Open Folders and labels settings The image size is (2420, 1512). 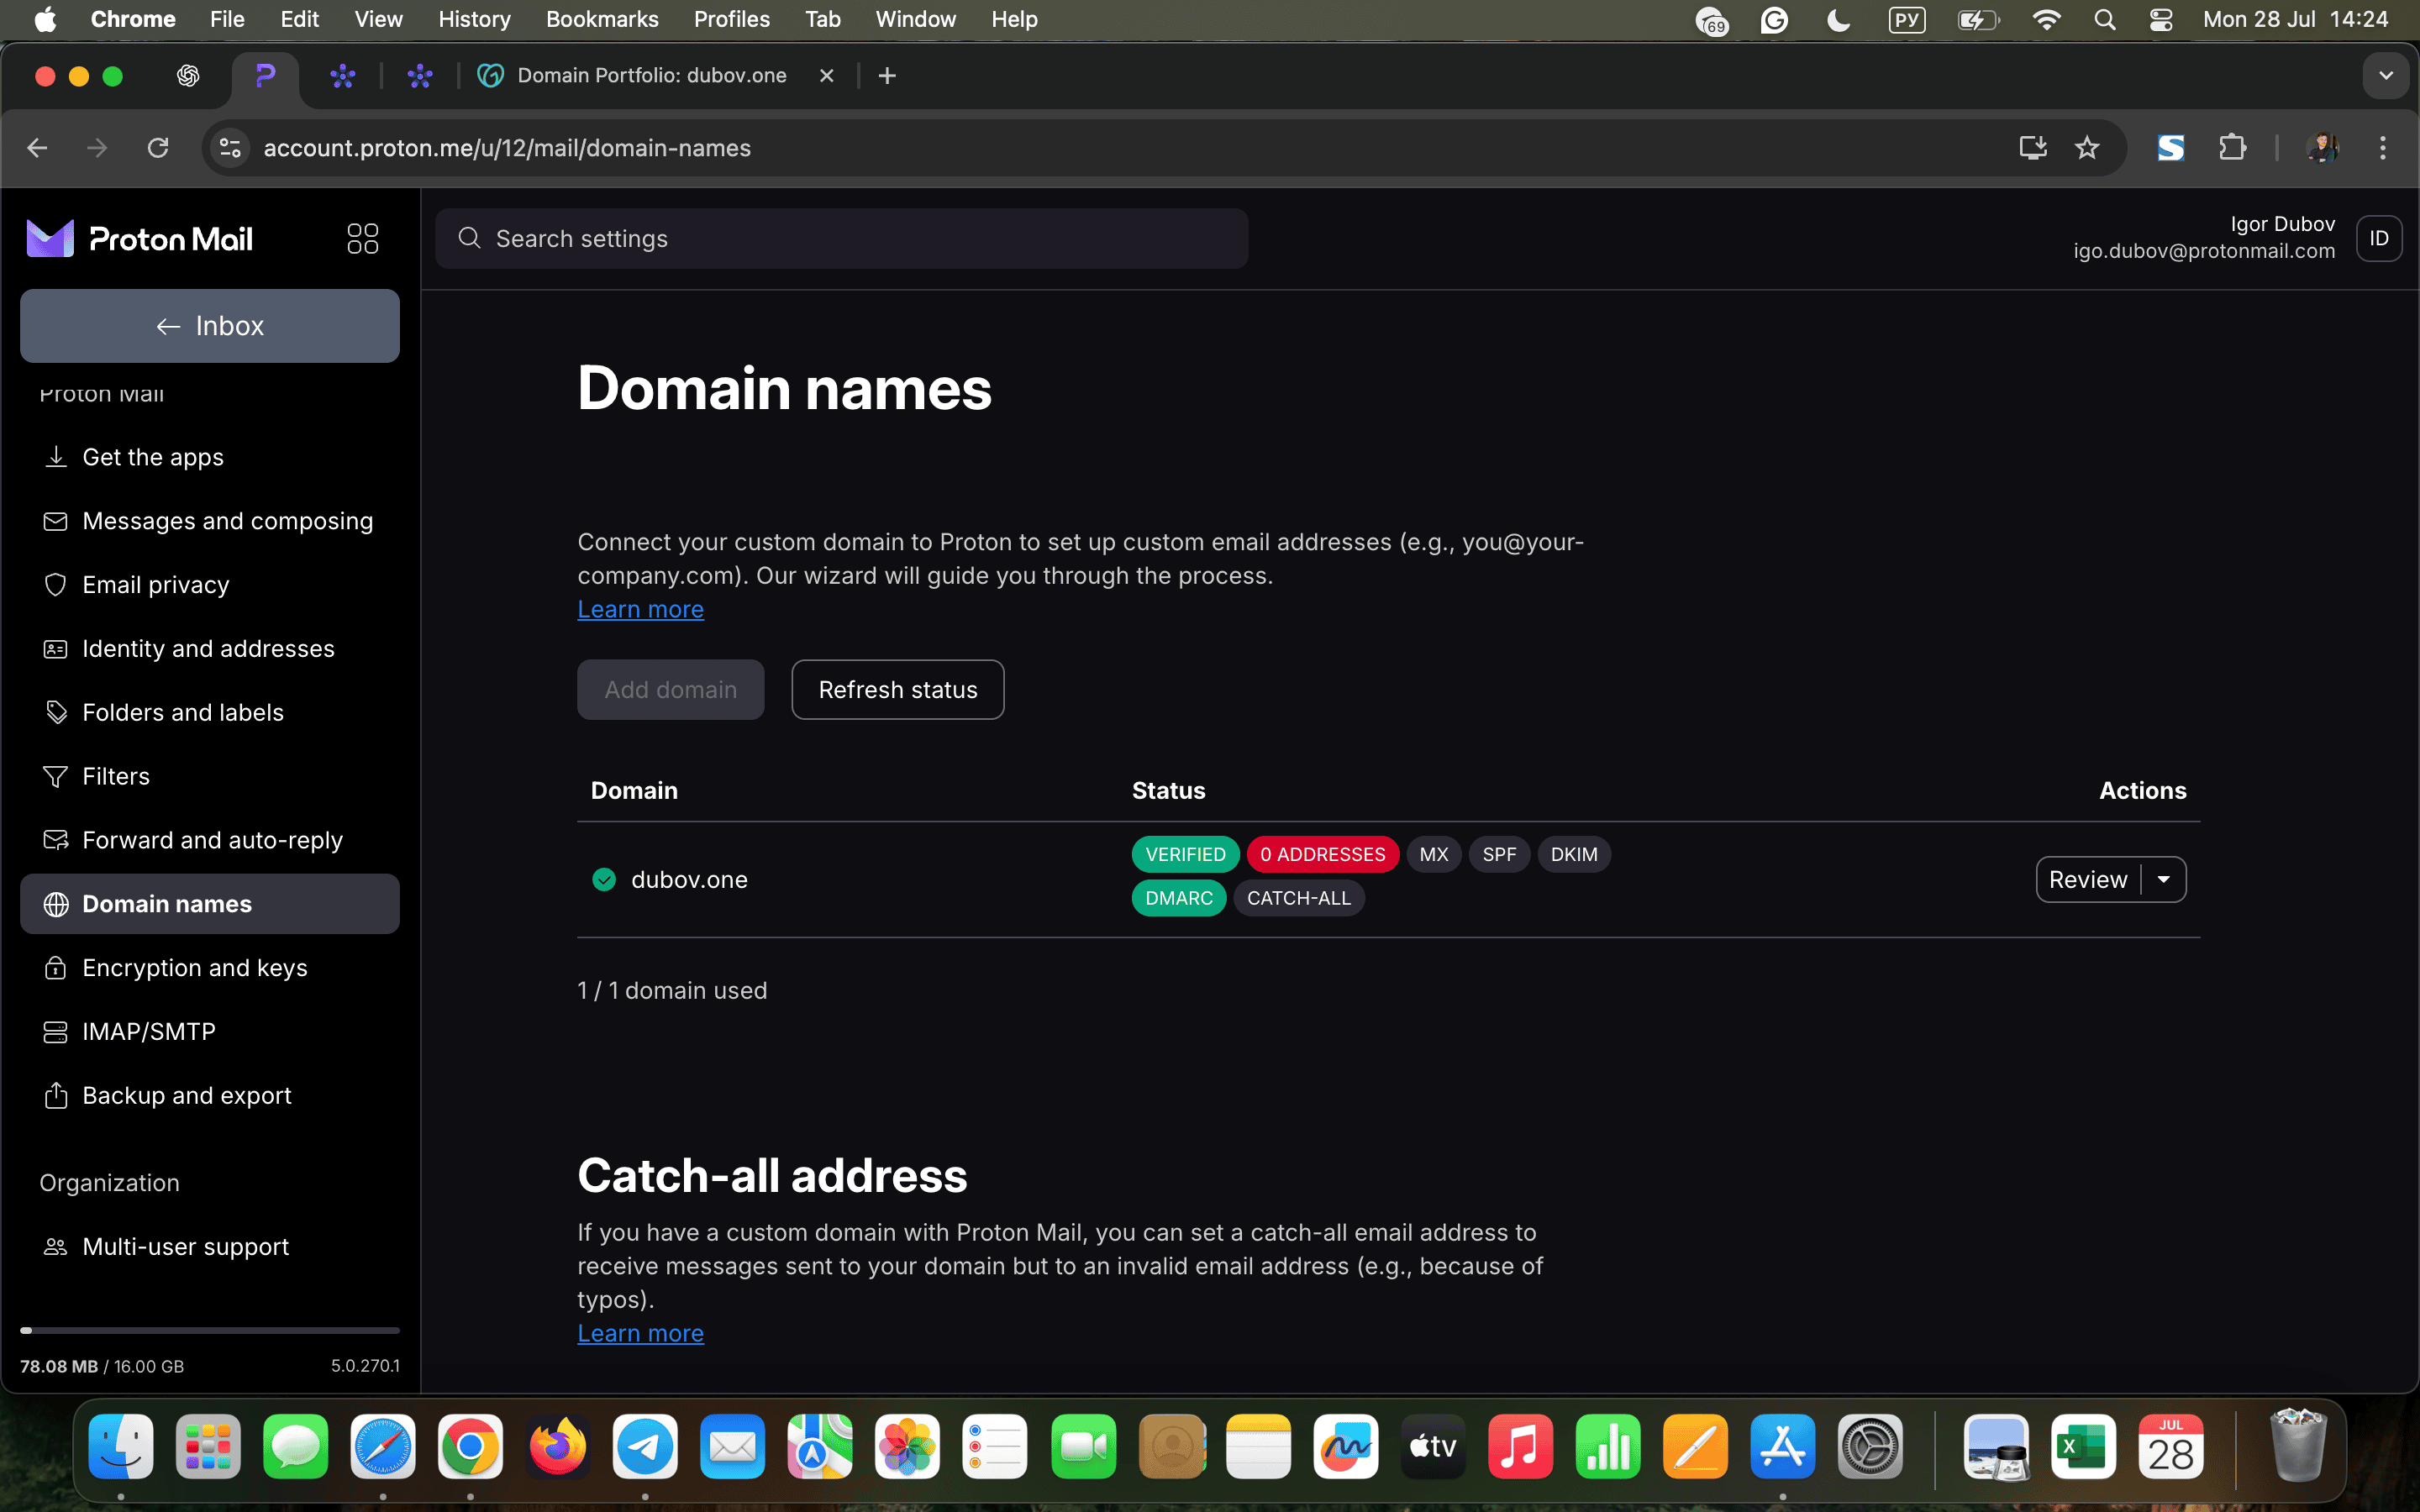210,713
